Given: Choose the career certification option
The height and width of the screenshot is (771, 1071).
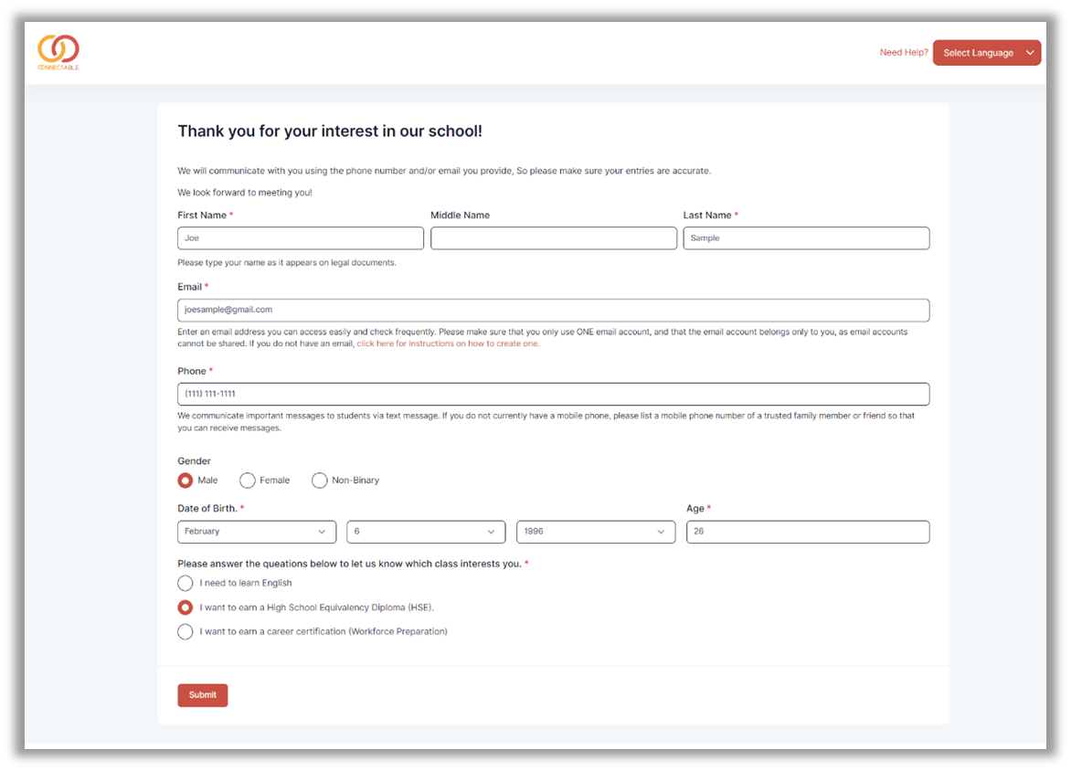Looking at the screenshot, I should coord(186,631).
